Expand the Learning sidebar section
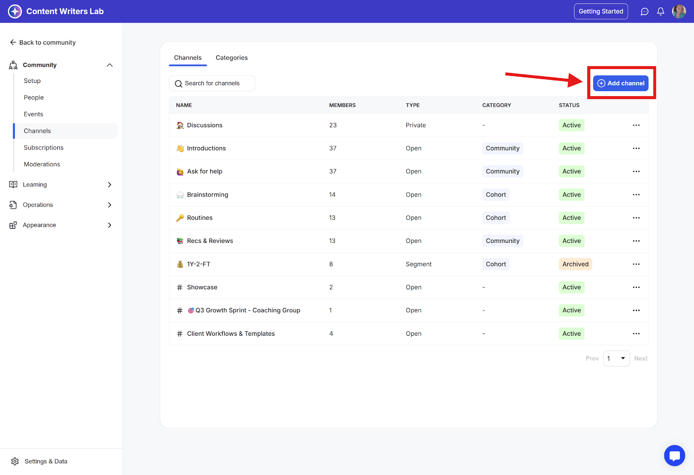This screenshot has width=694, height=475. 109,185
